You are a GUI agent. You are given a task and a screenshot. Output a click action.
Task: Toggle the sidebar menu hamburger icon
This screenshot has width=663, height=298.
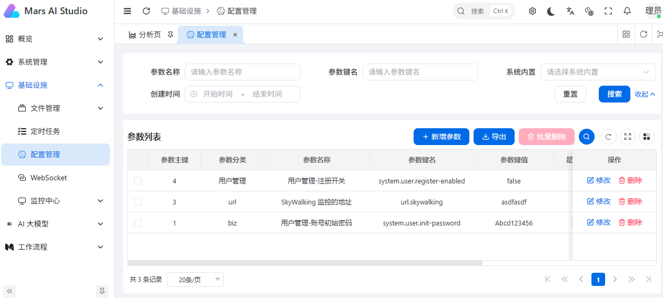tap(127, 11)
